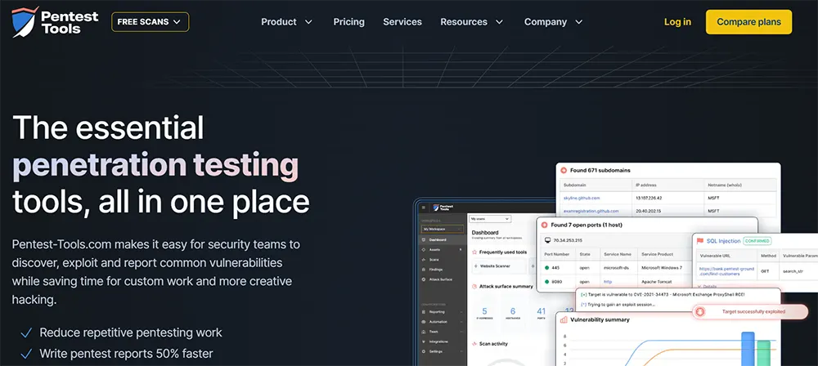Click the 'http' service name link

(608, 282)
